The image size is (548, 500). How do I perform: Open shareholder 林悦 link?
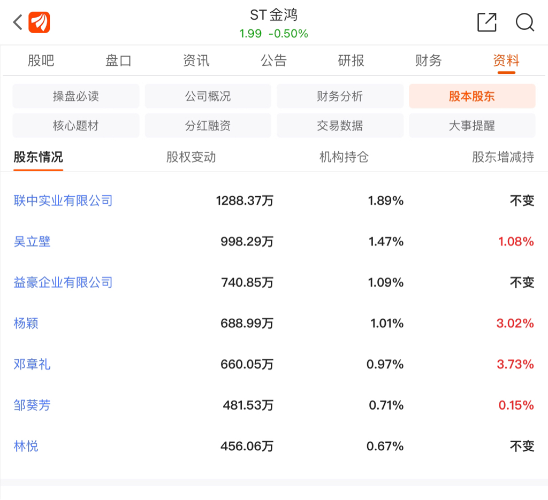pos(26,446)
